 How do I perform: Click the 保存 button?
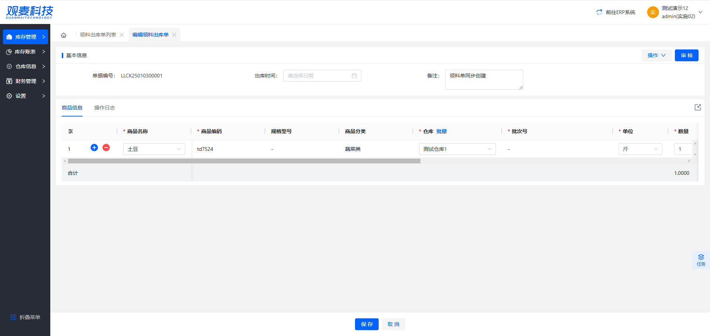(x=367, y=324)
